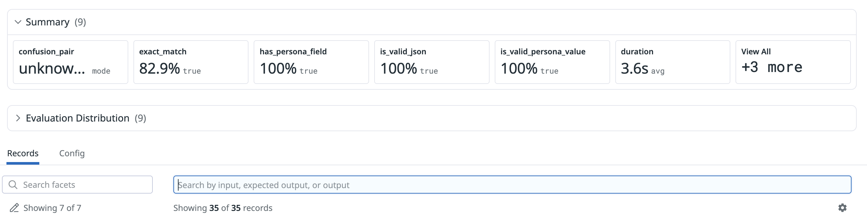Collapse the Summary section chevron

tap(18, 22)
